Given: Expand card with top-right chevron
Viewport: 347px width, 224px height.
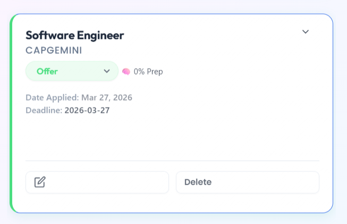Looking at the screenshot, I should (x=306, y=32).
